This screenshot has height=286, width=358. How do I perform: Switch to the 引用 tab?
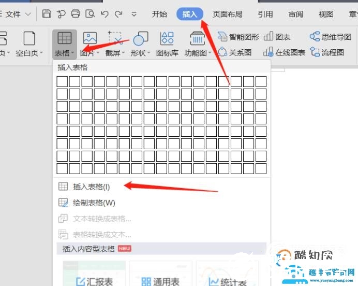(265, 14)
